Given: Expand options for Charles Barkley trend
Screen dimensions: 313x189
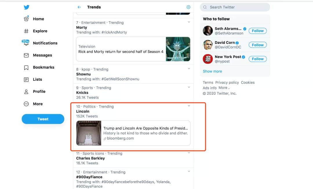Looking at the screenshot, I should (x=189, y=153).
